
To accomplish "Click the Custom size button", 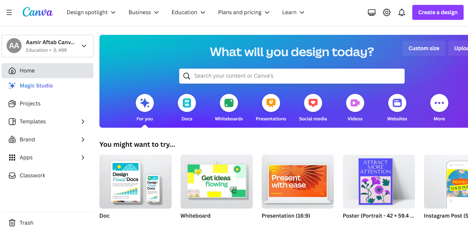I will (x=424, y=48).
